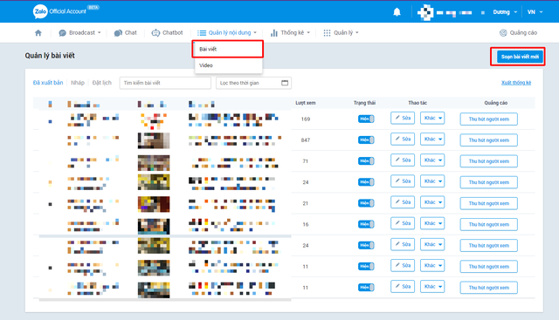Click Thu hút người xem on 71 views row
The height and width of the screenshot is (320, 559).
(x=489, y=161)
